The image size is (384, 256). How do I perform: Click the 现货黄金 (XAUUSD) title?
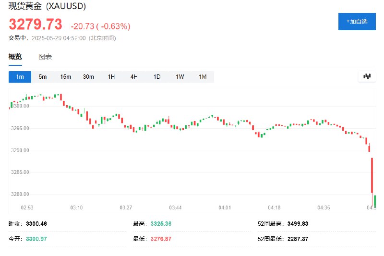point(47,6)
